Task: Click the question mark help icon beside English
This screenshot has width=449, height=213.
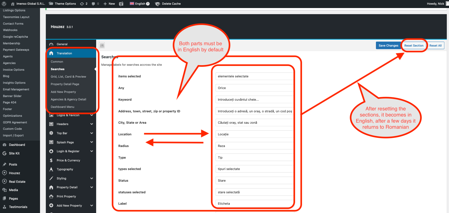Action: [148, 4]
